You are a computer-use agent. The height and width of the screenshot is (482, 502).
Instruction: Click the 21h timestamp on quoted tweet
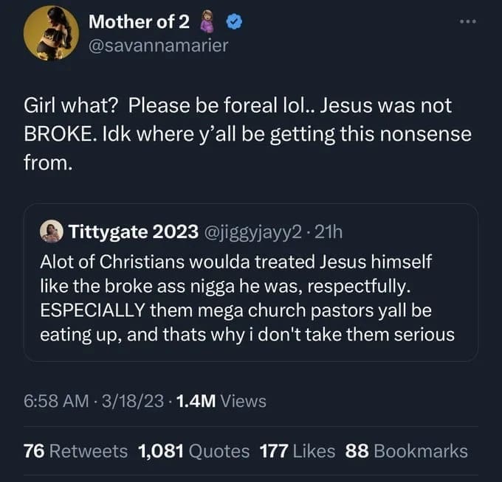(329, 233)
